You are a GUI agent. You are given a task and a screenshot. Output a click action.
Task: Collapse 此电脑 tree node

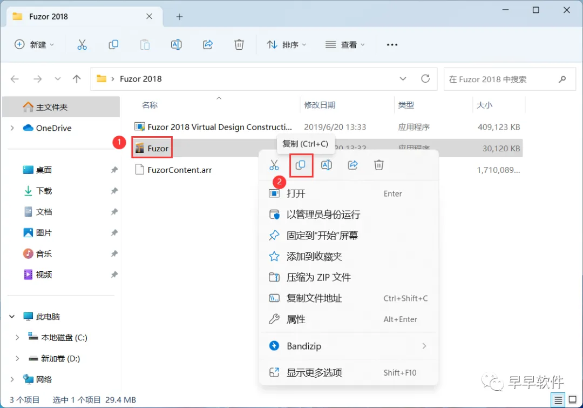tap(12, 317)
